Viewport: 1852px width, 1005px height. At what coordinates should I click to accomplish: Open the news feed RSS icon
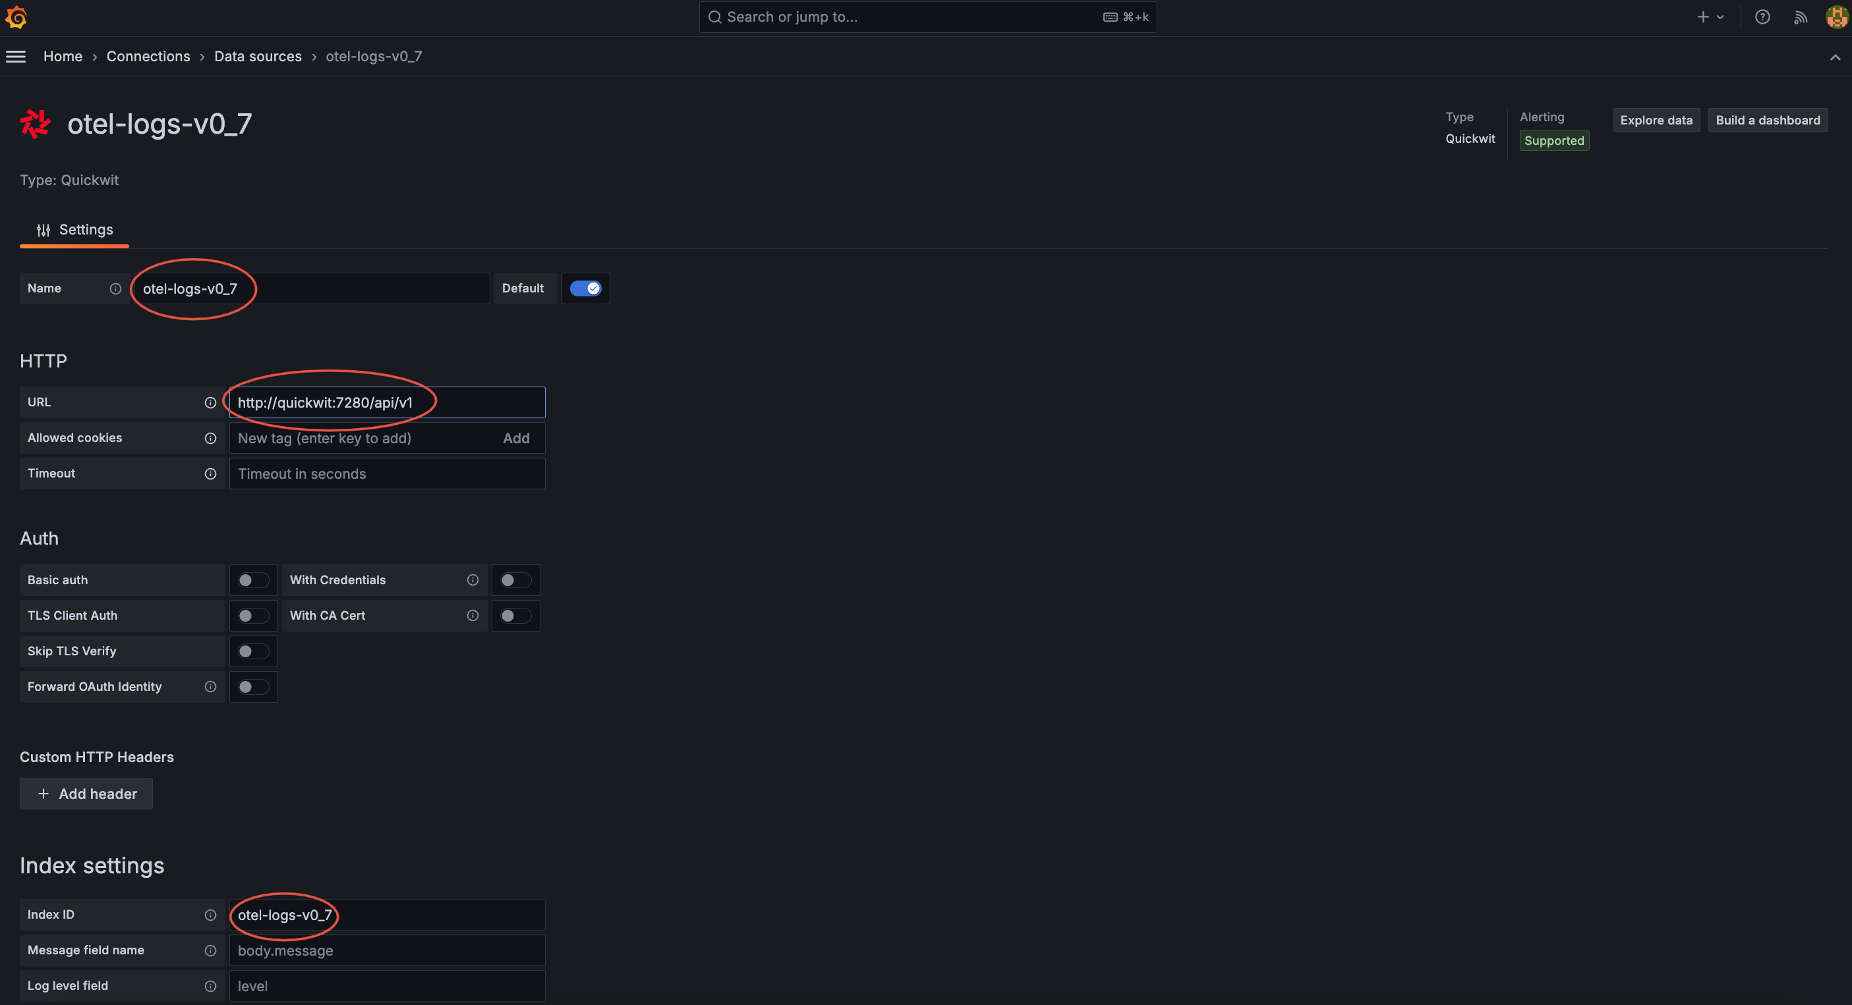[x=1800, y=17]
